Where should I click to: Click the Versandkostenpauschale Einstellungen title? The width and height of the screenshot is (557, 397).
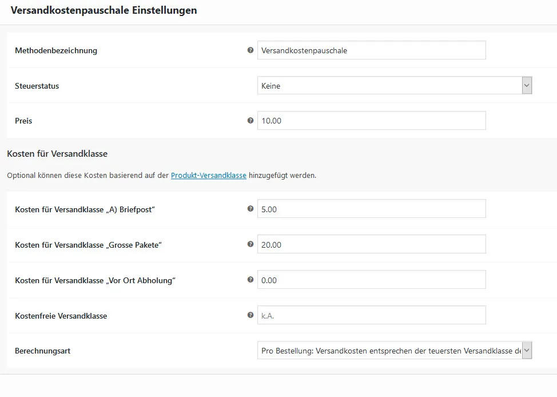click(104, 10)
